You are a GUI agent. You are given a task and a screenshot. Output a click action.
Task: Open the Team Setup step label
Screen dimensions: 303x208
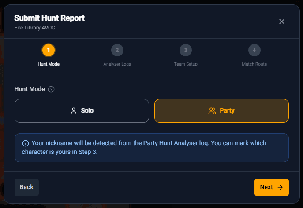186,64
